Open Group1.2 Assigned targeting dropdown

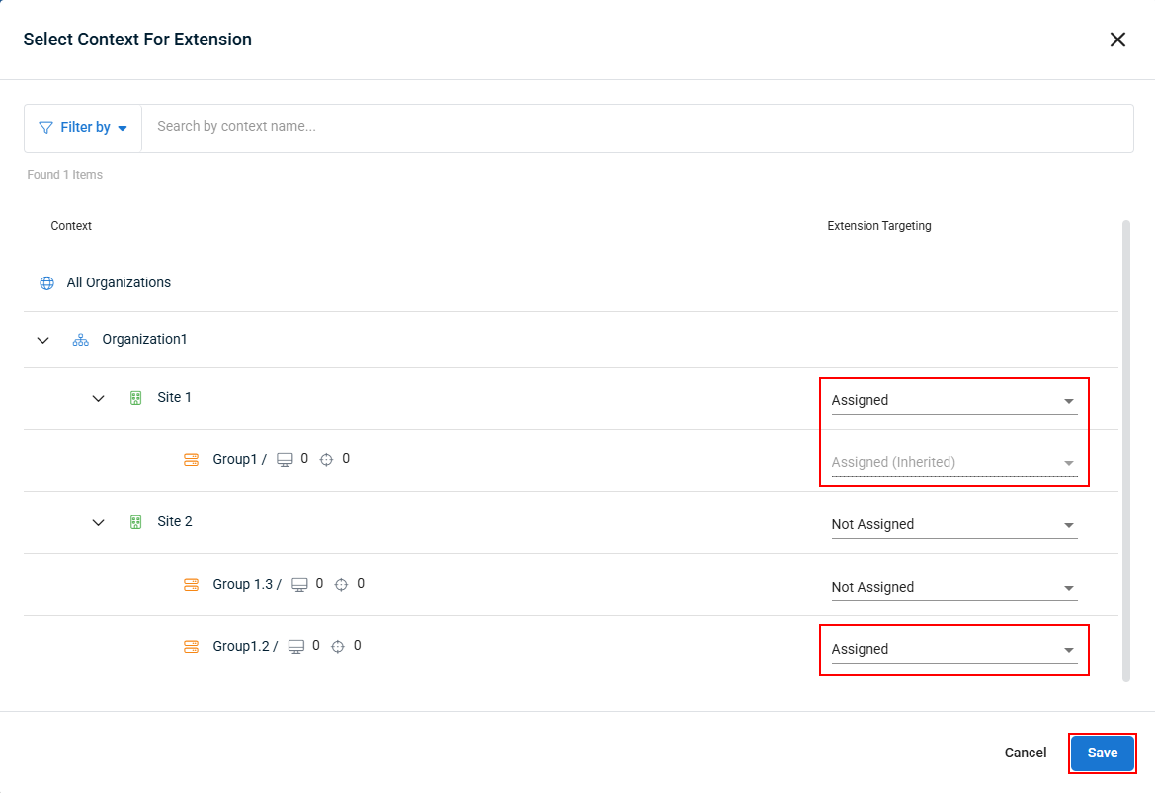[953, 650]
